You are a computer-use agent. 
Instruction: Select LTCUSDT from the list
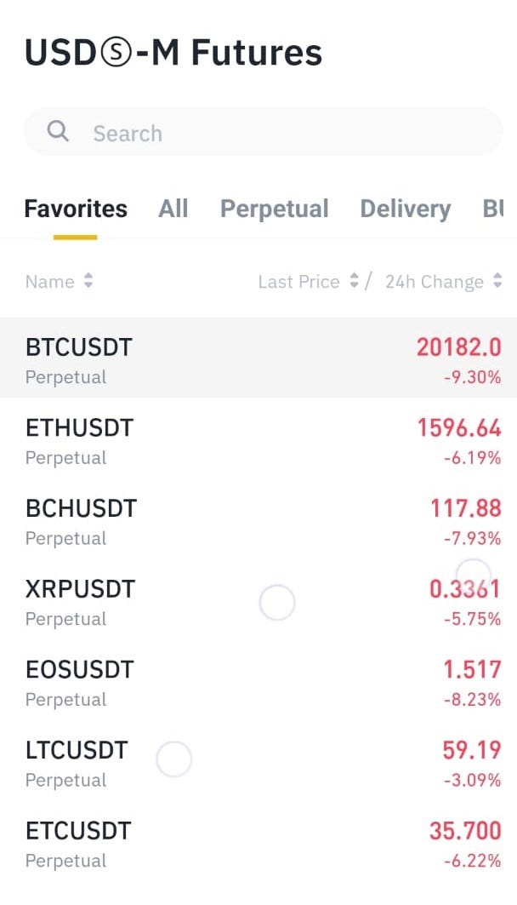tap(255, 762)
